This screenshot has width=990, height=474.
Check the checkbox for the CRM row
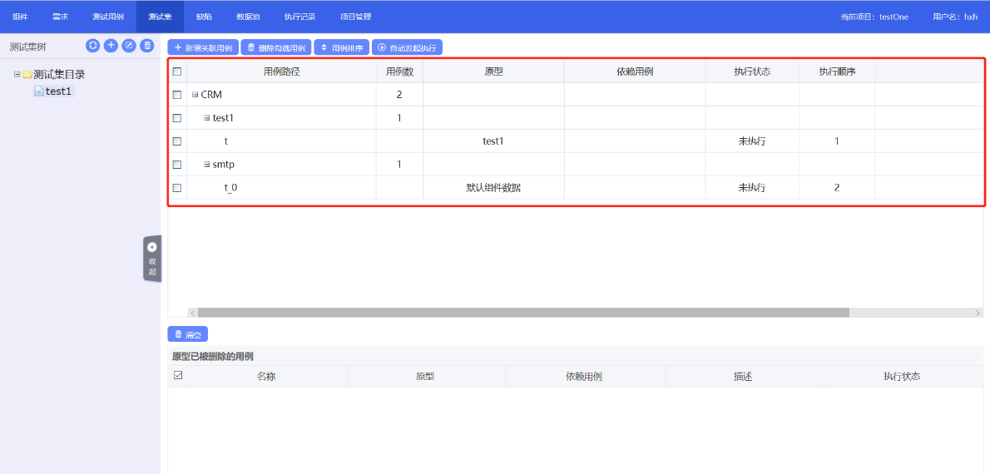tap(177, 95)
